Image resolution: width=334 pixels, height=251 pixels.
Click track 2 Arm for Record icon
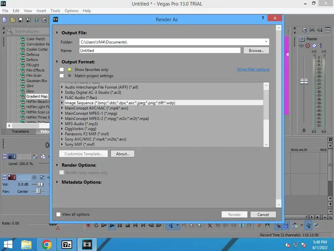click(x=34, y=177)
